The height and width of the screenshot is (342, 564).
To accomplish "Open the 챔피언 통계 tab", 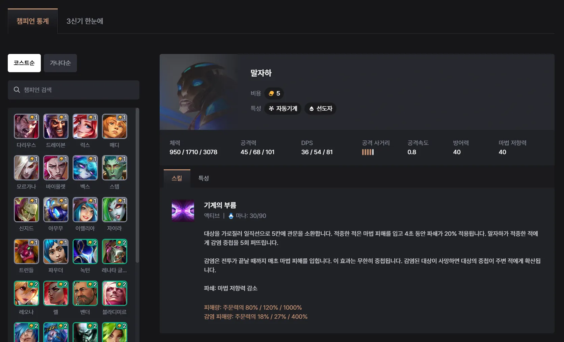I will [x=33, y=21].
